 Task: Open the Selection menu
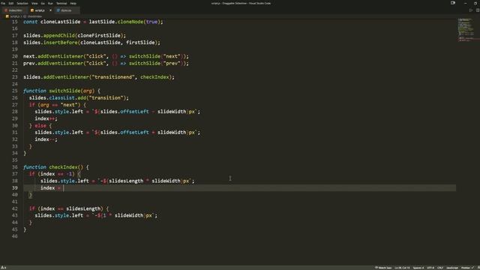click(x=22, y=3)
